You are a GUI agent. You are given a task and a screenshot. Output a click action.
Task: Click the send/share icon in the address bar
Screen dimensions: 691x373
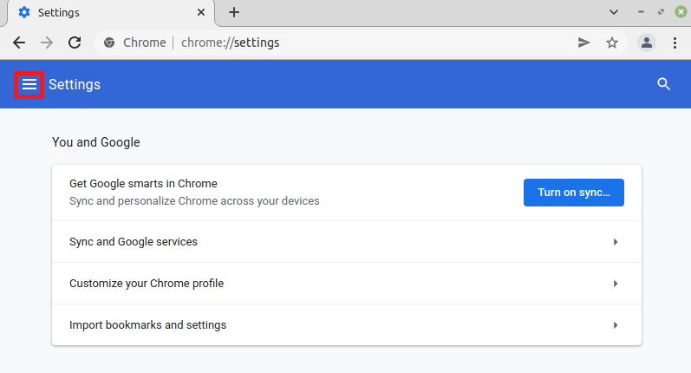pos(584,43)
